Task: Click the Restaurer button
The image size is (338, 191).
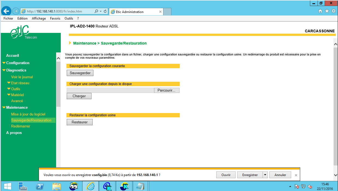Action: click(x=80, y=122)
